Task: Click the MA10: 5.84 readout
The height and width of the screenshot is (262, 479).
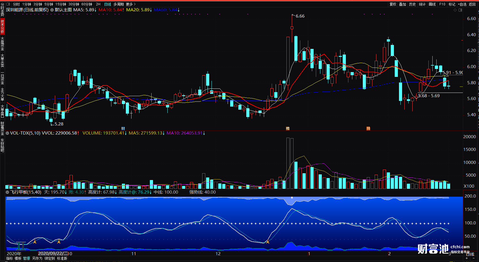Action: [x=111, y=10]
